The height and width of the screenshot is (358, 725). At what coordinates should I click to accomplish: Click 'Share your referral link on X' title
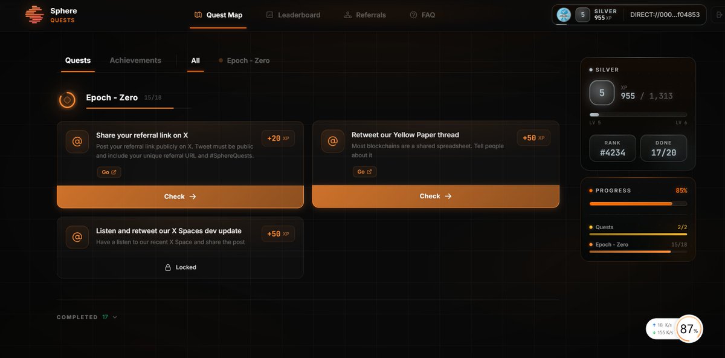(142, 135)
